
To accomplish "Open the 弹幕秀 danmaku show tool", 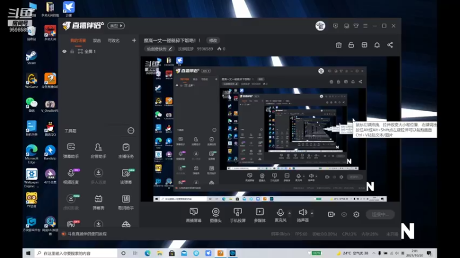I will 98,202.
